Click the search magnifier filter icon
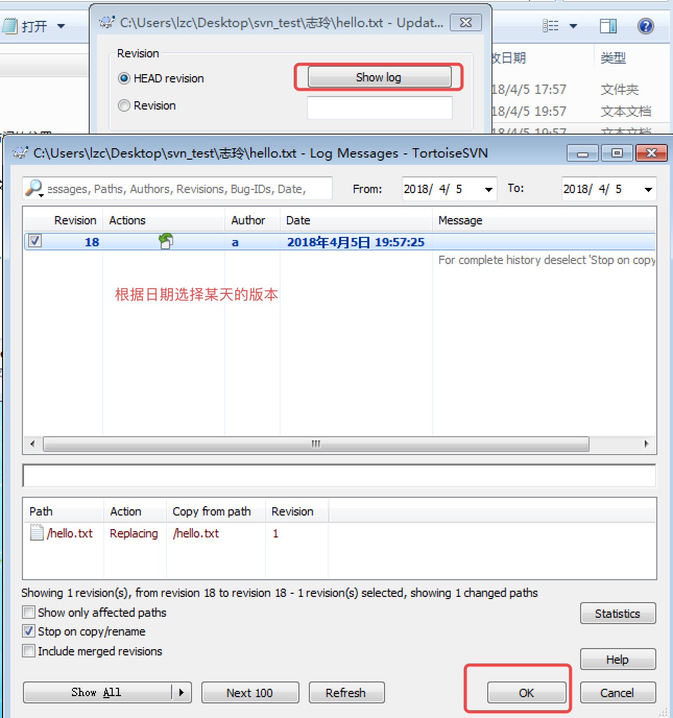673x718 pixels. (34, 188)
